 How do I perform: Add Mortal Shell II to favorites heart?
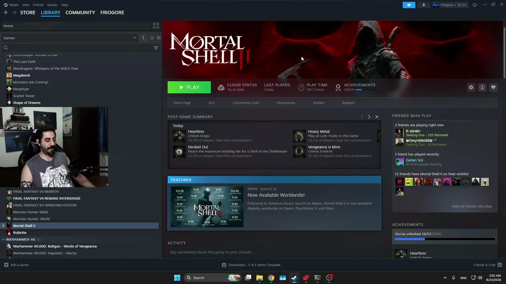493,87
